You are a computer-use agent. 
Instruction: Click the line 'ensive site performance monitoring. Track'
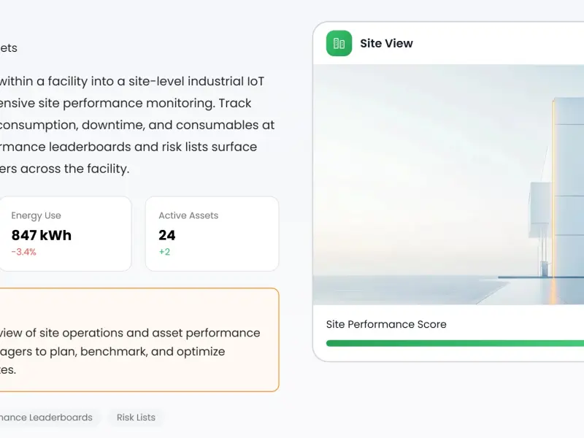tap(126, 103)
